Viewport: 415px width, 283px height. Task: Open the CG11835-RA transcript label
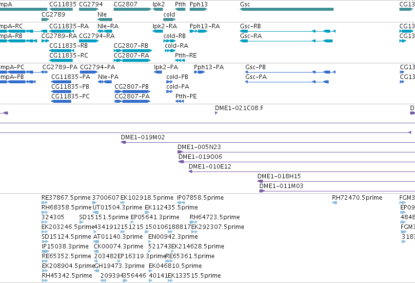coord(69,26)
